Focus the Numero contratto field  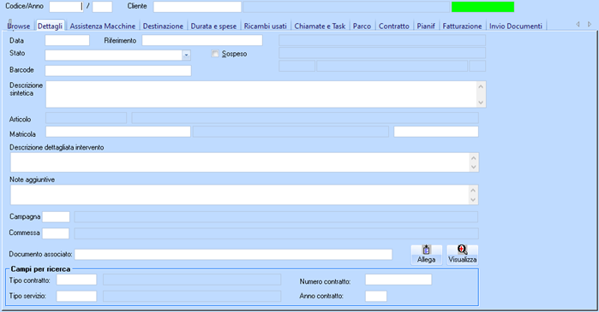pos(398,280)
